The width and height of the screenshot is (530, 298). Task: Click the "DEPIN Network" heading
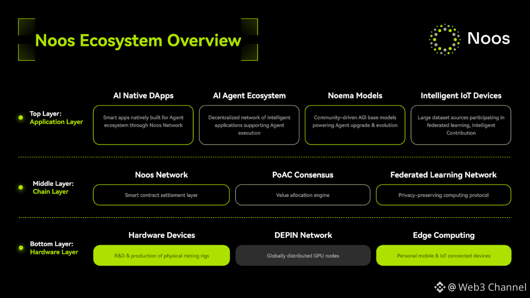[x=303, y=235]
